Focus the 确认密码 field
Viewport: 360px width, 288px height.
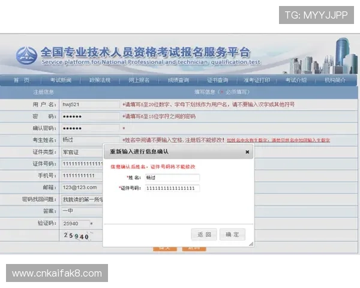[91, 128]
